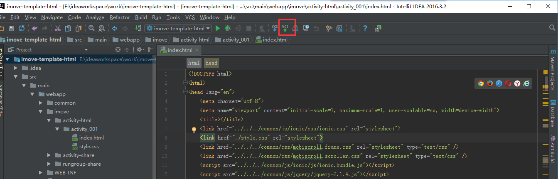Open the Project panel gear settings
The height and width of the screenshot is (179, 558).
(140, 49)
